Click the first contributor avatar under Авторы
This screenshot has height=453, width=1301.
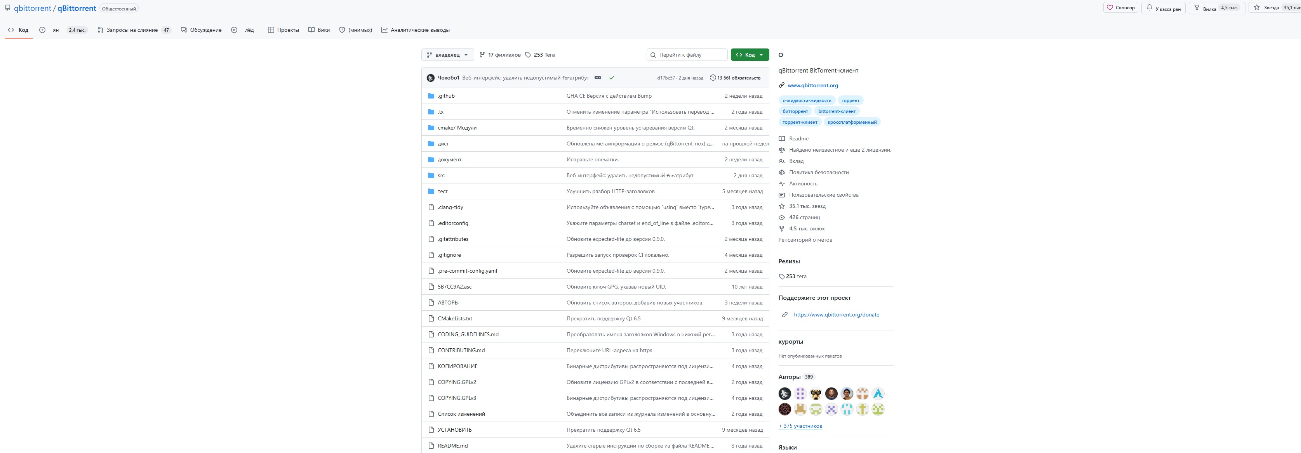click(785, 394)
